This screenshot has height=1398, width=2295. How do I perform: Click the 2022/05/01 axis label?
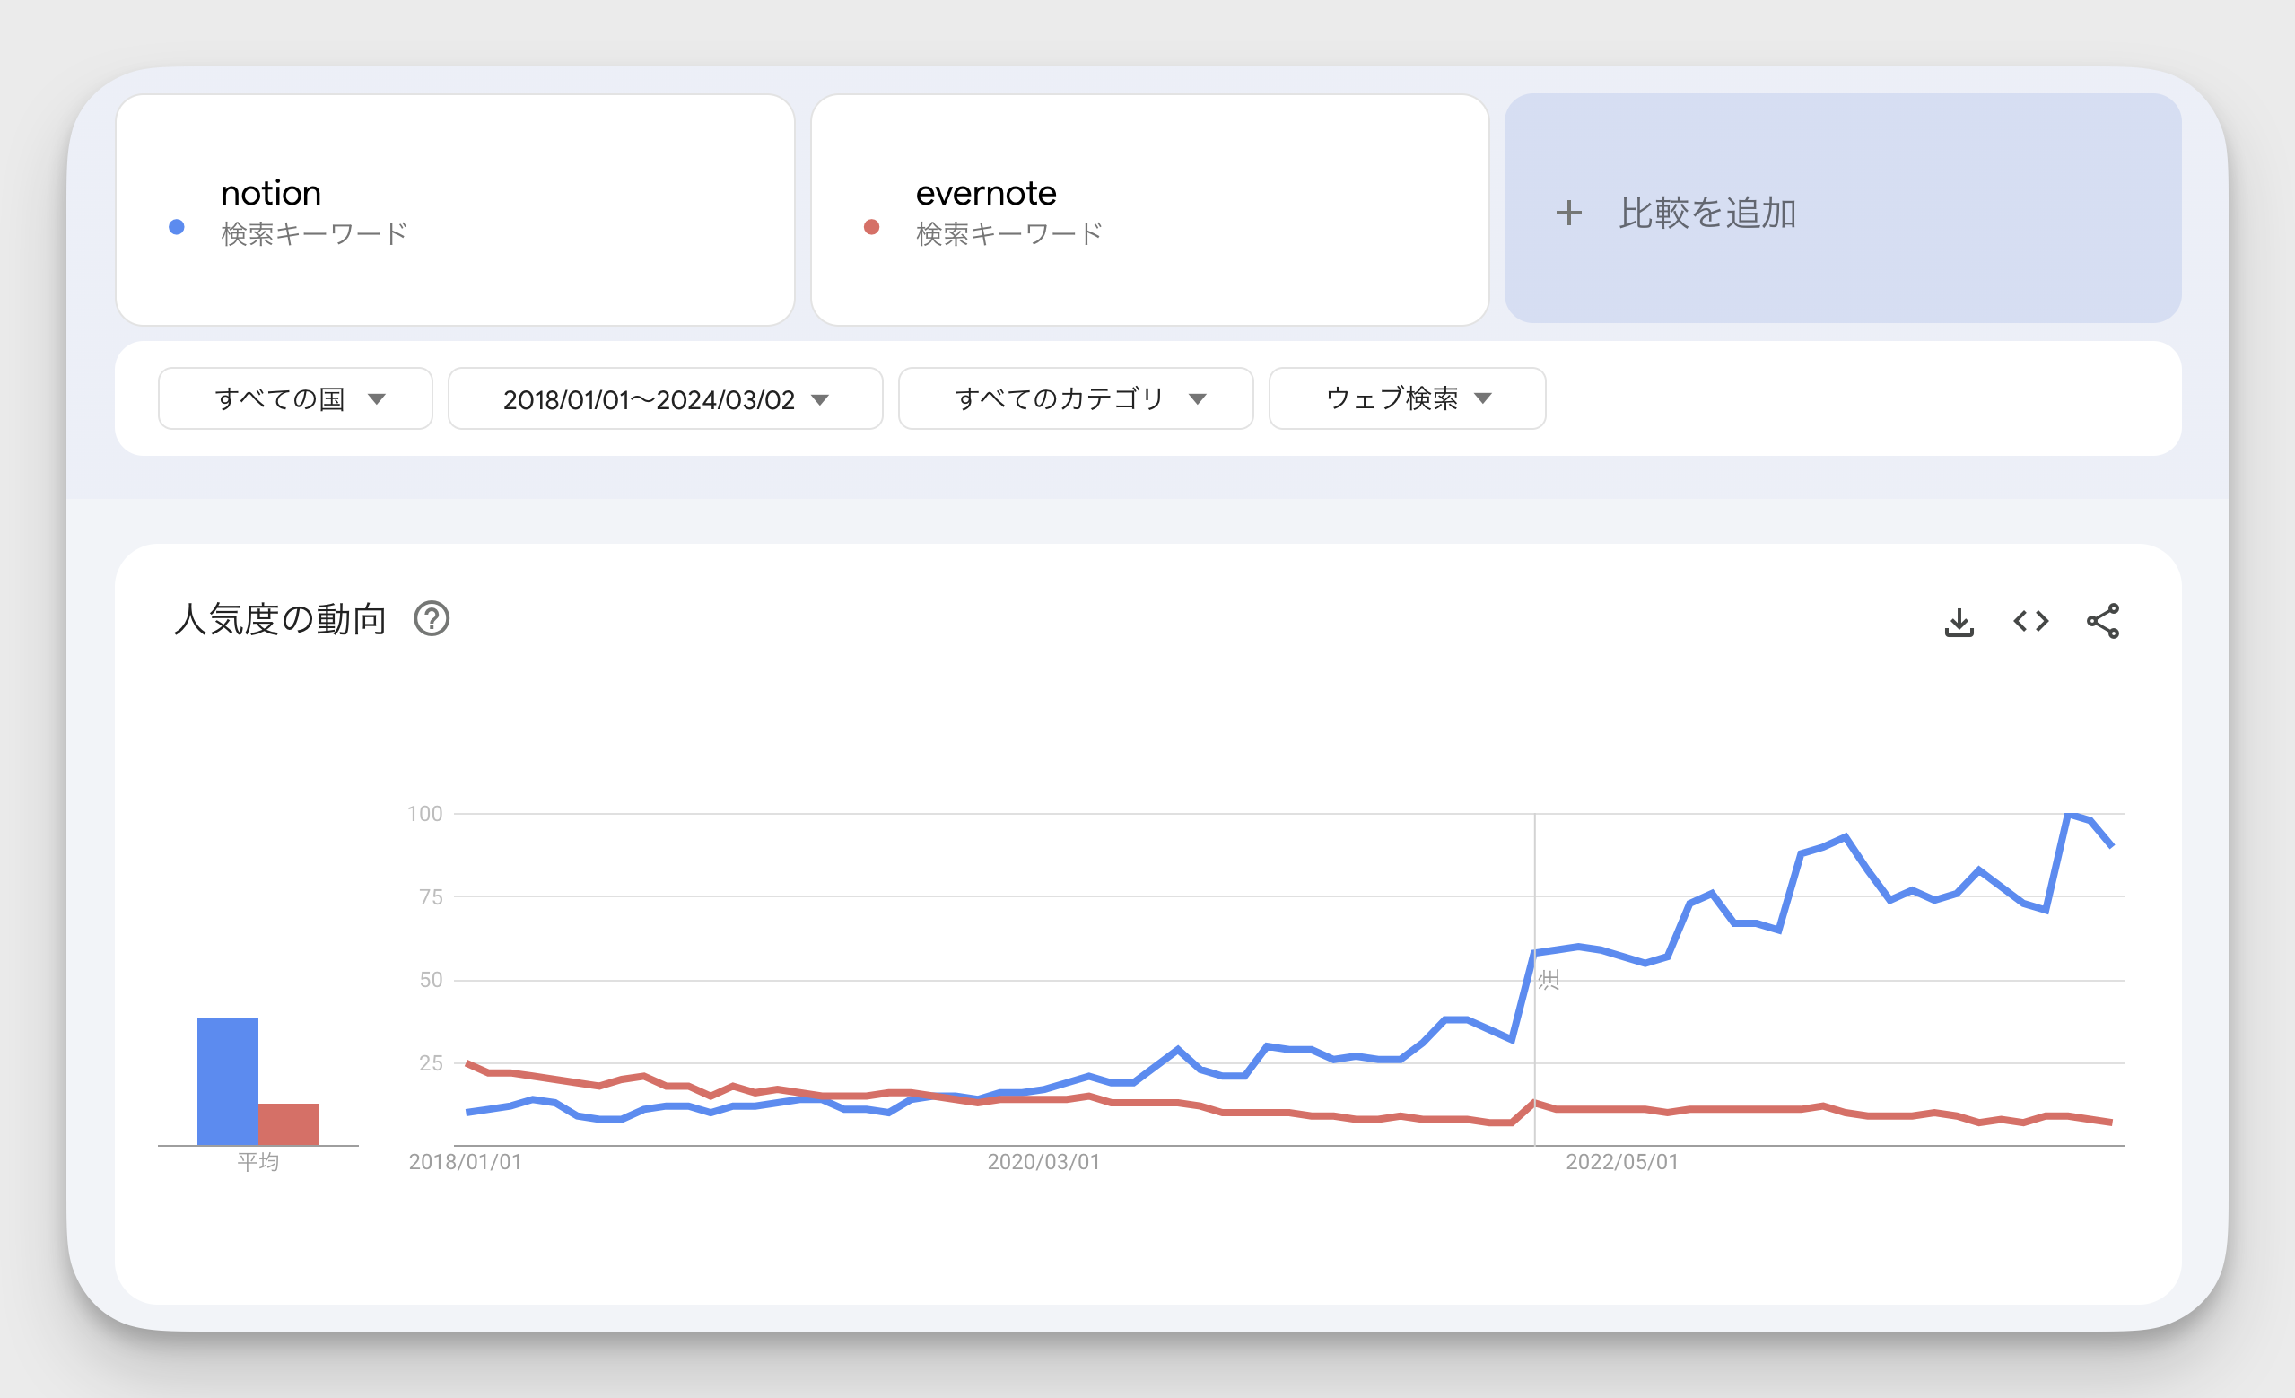[1621, 1161]
